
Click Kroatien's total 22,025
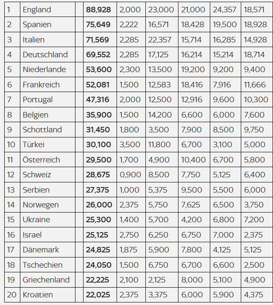click(98, 295)
